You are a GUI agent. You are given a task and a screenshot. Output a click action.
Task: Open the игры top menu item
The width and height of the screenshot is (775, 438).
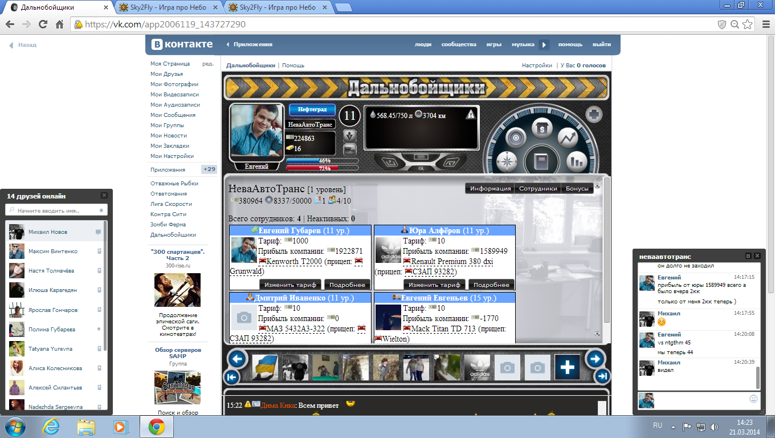tap(493, 44)
